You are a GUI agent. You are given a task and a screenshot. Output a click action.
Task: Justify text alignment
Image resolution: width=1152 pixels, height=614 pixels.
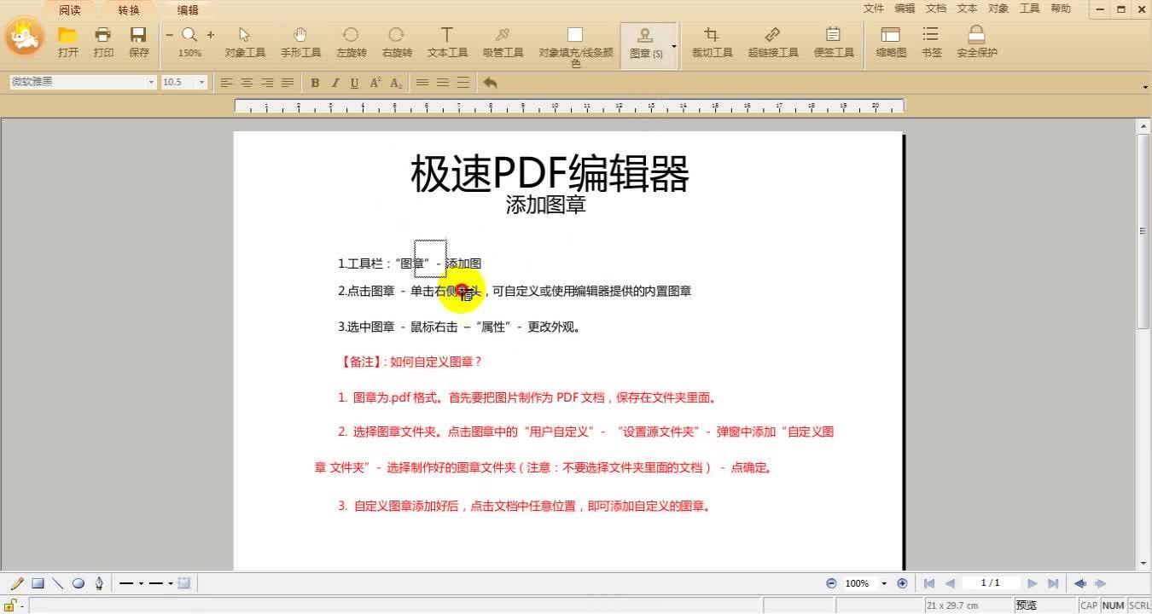click(x=288, y=83)
